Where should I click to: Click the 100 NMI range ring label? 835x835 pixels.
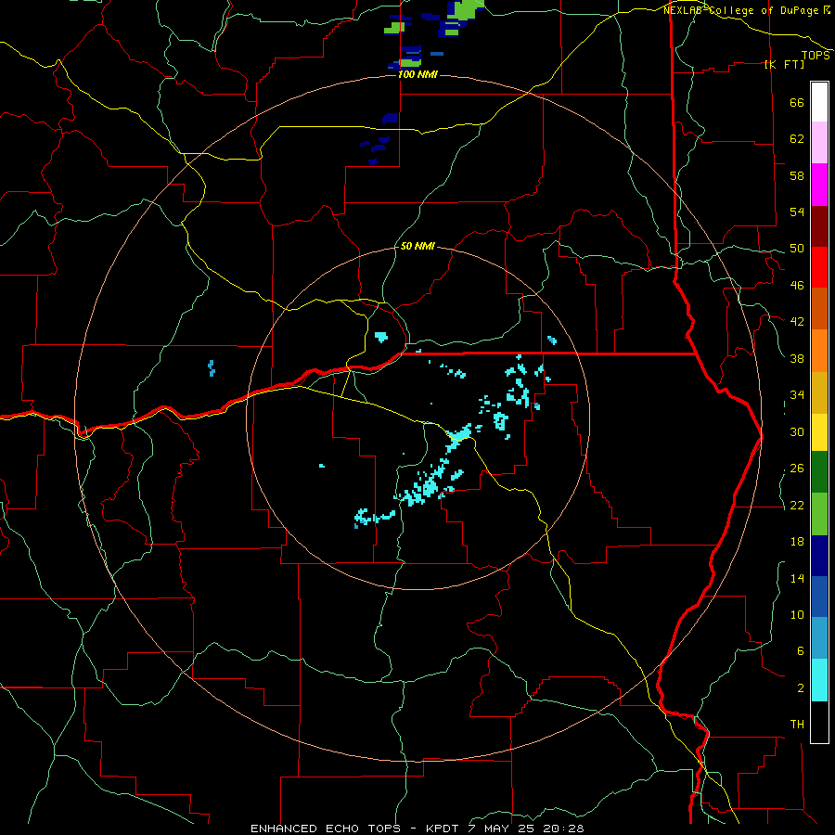tap(417, 74)
